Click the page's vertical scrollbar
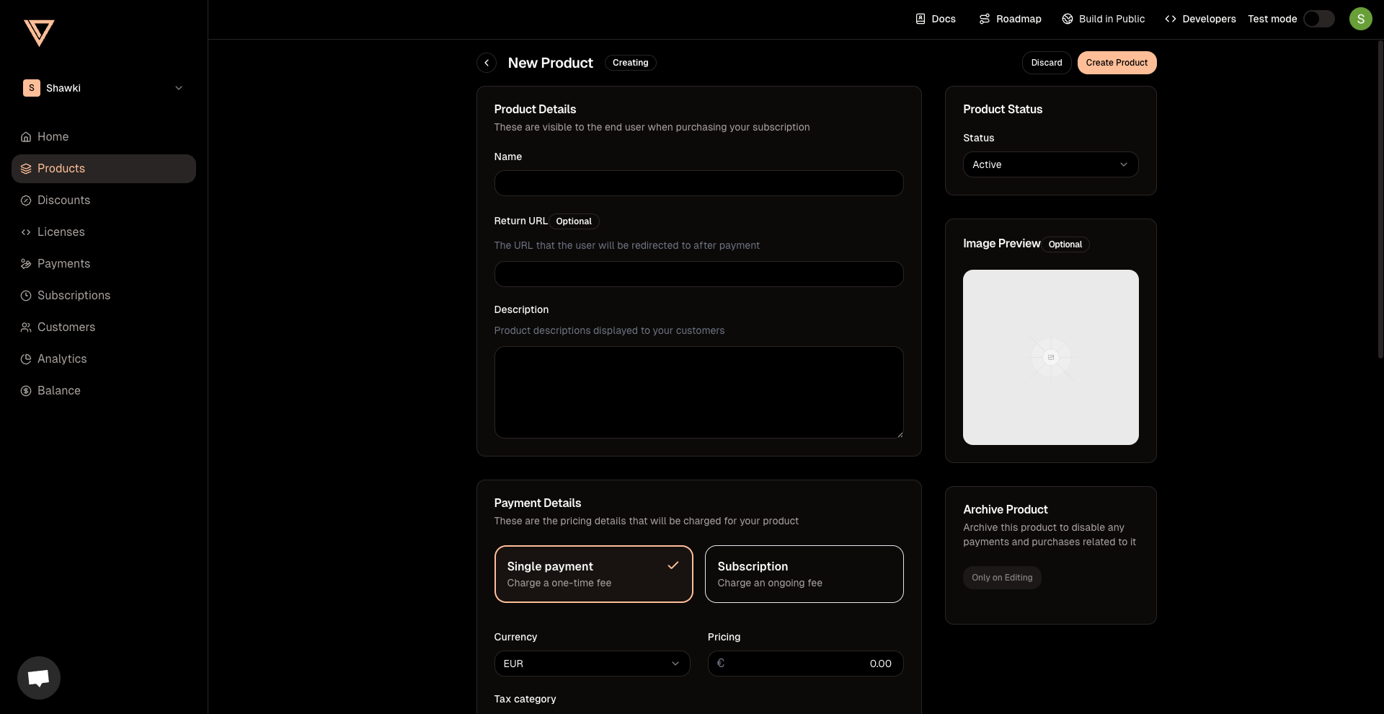This screenshot has height=714, width=1384. 1380,216
